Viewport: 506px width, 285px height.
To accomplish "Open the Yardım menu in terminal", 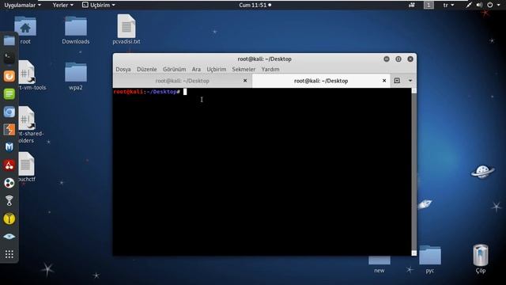I will [x=270, y=69].
